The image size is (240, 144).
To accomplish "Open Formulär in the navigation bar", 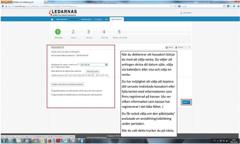I will tap(98, 19).
